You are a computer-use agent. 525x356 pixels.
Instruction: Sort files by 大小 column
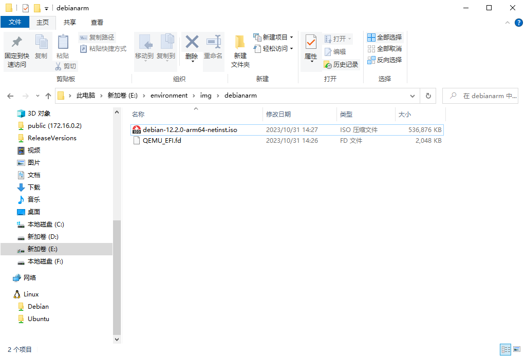point(421,114)
